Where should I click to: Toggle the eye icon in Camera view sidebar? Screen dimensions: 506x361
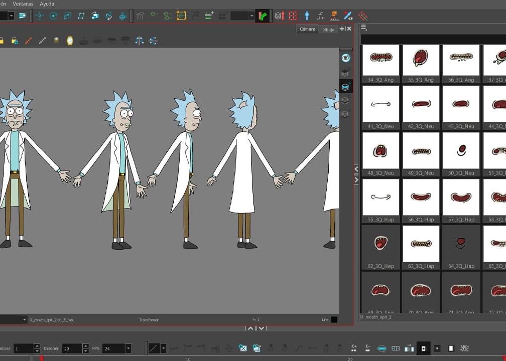coord(346,58)
